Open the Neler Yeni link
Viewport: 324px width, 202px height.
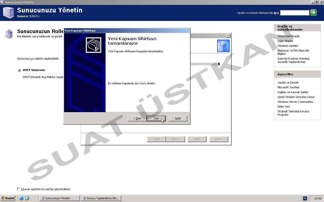click(x=283, y=107)
